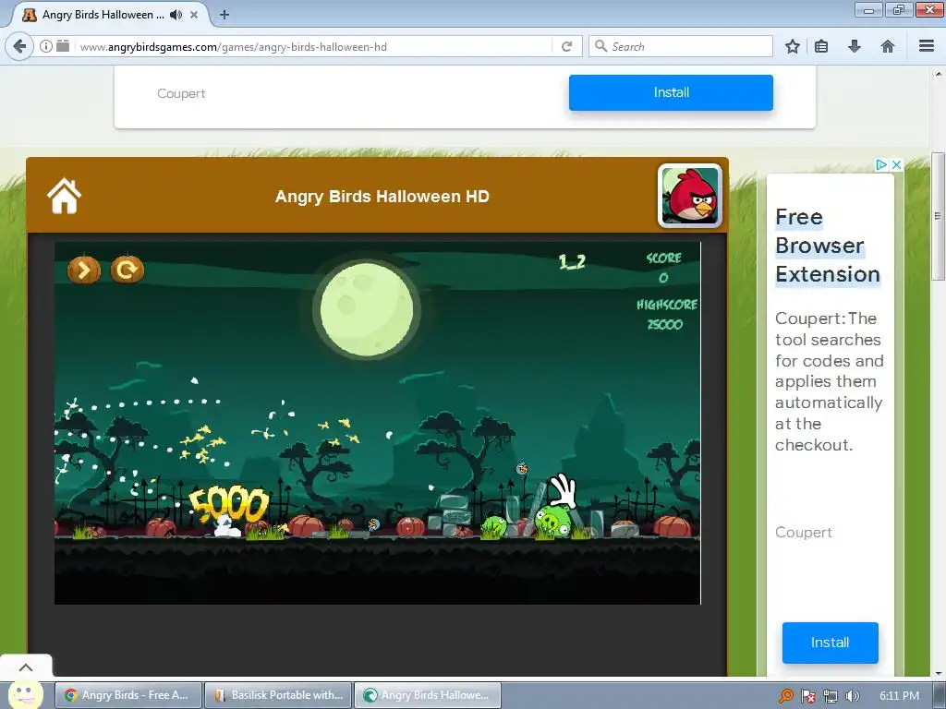Image resolution: width=946 pixels, height=709 pixels.
Task: Restart level with pumpkin reload button
Action: click(127, 270)
